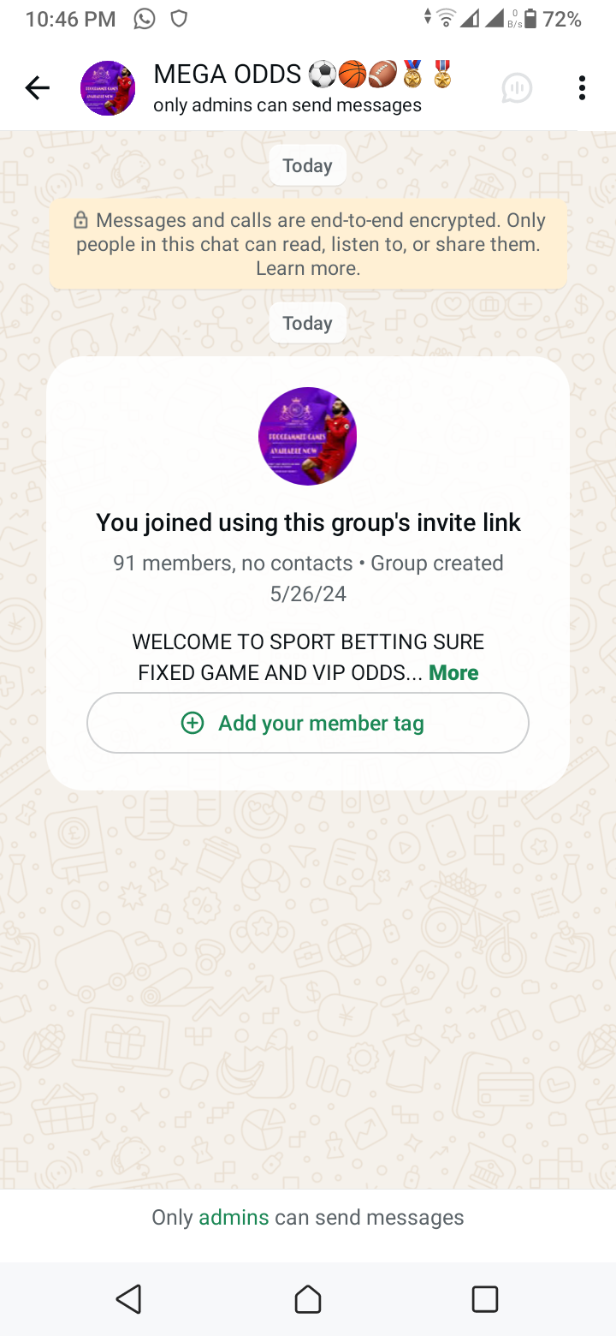Expand the group description with 'More'
The height and width of the screenshot is (1336, 616).
pos(453,673)
